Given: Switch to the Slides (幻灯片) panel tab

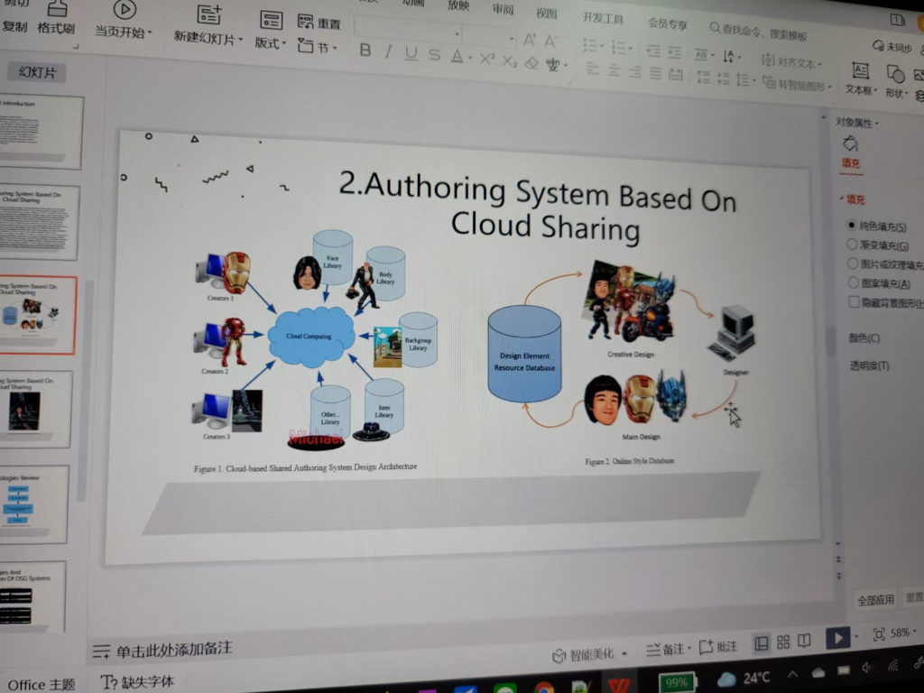Looking at the screenshot, I should pos(37,72).
